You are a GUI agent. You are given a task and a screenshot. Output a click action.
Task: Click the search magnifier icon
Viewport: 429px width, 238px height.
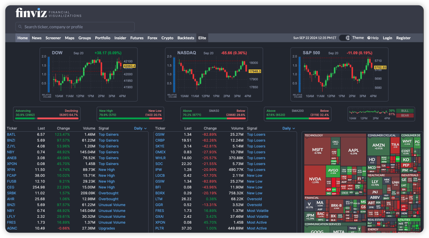click(x=20, y=27)
